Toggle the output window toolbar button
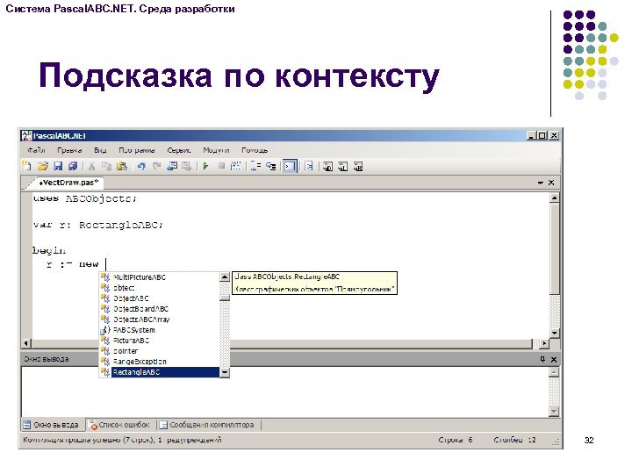Screen dimensions: 632x474 pyautogui.click(x=290, y=166)
